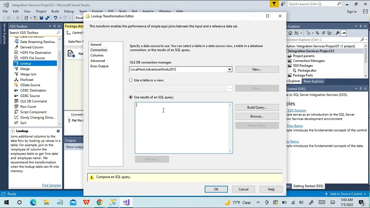Image resolution: width=370 pixels, height=208 pixels.
Task: Click the Save toolbar icon
Action: pyautogui.click(x=41, y=18)
